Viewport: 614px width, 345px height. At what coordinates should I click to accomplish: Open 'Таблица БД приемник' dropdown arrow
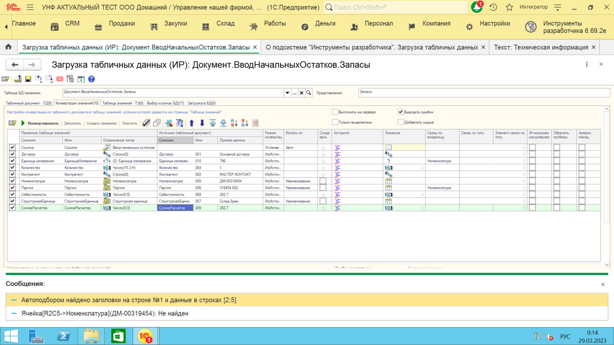click(x=287, y=93)
